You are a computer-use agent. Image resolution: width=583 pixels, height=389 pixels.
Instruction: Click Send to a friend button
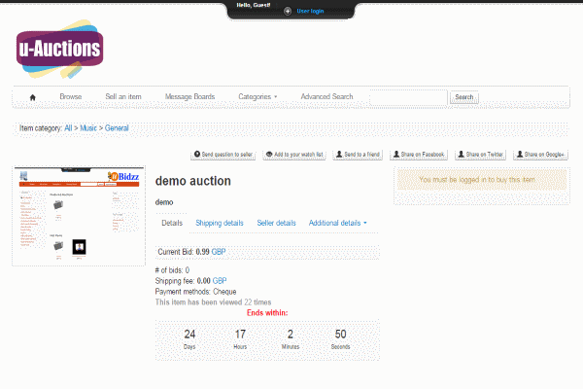coord(358,155)
